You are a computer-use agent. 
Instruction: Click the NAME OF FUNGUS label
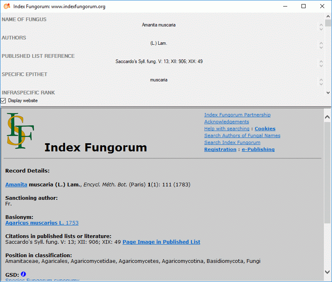[x=24, y=20]
